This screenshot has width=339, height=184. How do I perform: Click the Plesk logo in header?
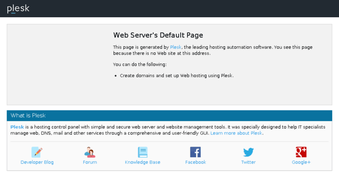[x=18, y=9]
